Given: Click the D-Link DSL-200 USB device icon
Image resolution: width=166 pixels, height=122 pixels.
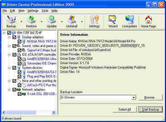Looking at the screenshot, I should 24,94.
